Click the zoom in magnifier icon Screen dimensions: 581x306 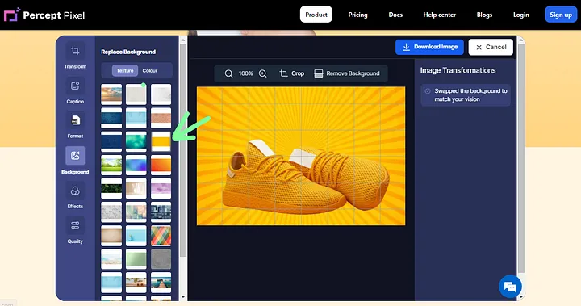[263, 73]
